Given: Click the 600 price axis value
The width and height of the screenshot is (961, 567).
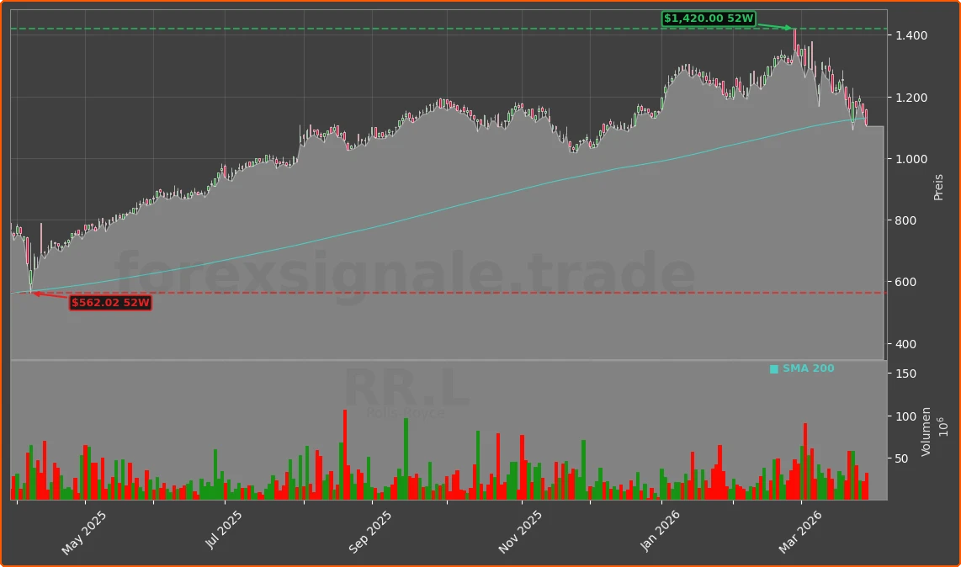Looking at the screenshot, I should (905, 282).
